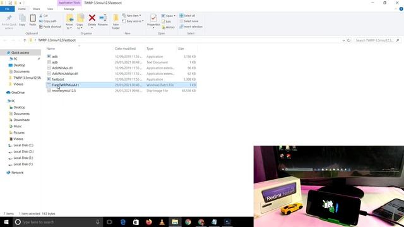Image resolution: width=404 pixels, height=227 pixels.
Task: Open Quick access in sidebar
Action: click(20, 52)
